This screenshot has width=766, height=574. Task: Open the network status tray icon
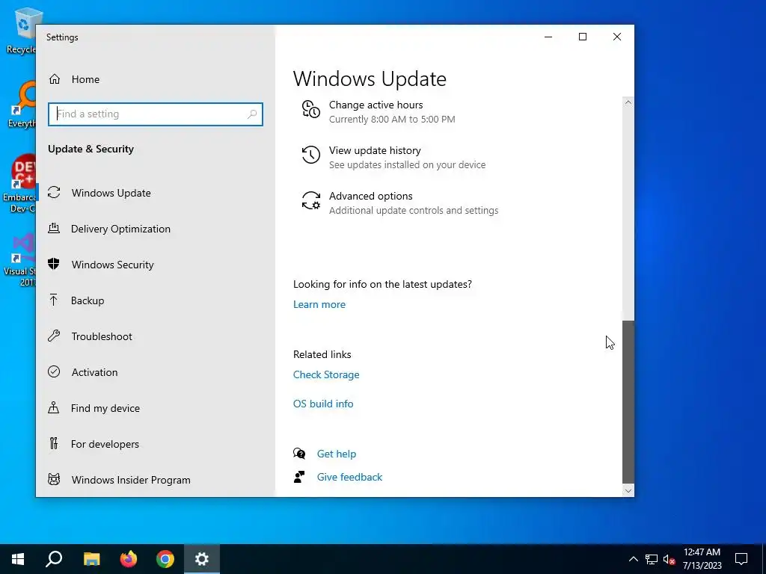click(x=652, y=559)
